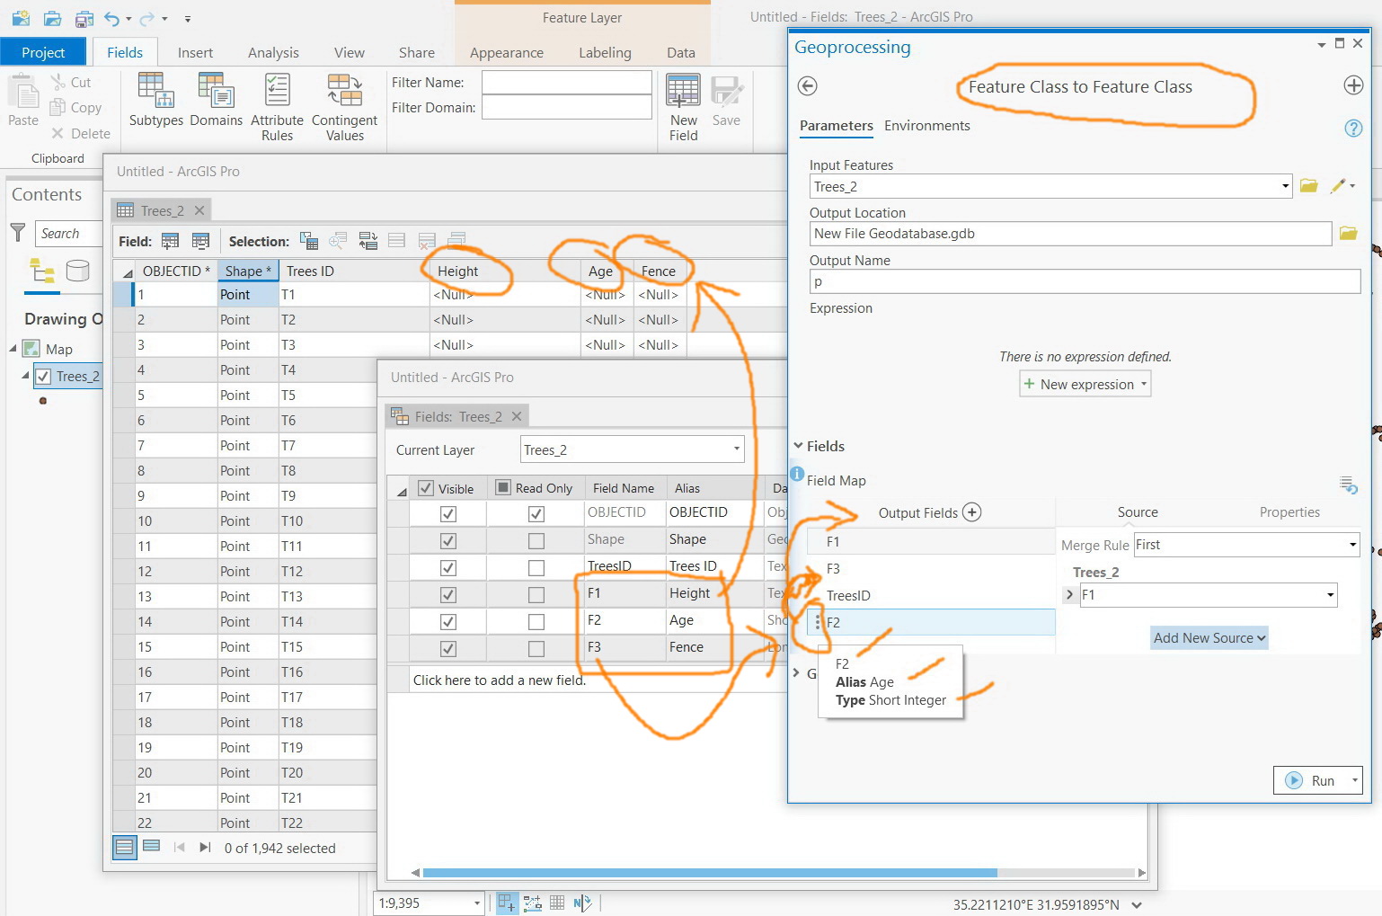Switch to the Environments tab
This screenshot has width=1382, height=916.
pos(926,126)
